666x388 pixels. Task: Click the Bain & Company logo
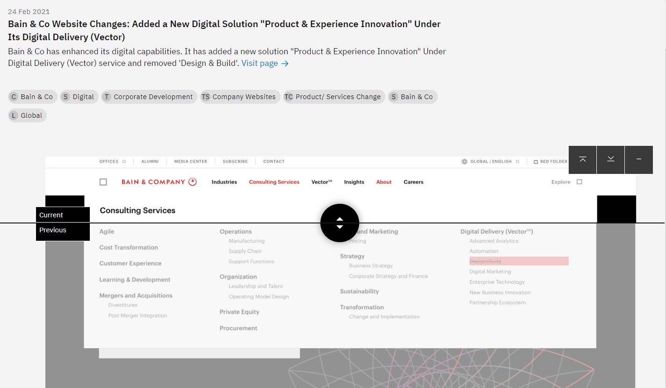[x=159, y=182]
